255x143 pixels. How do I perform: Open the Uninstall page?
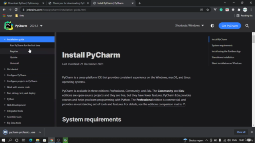(14, 63)
